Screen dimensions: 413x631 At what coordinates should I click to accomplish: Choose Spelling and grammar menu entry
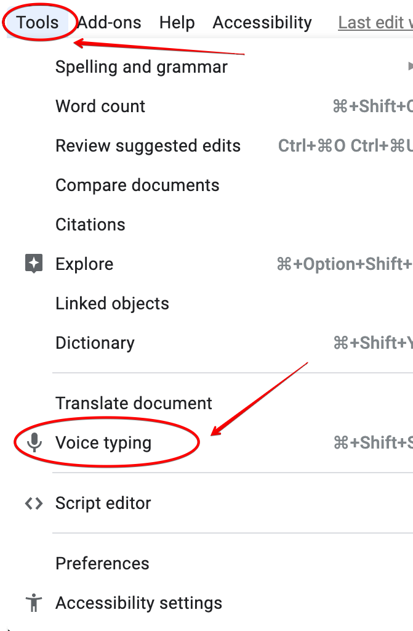[142, 67]
